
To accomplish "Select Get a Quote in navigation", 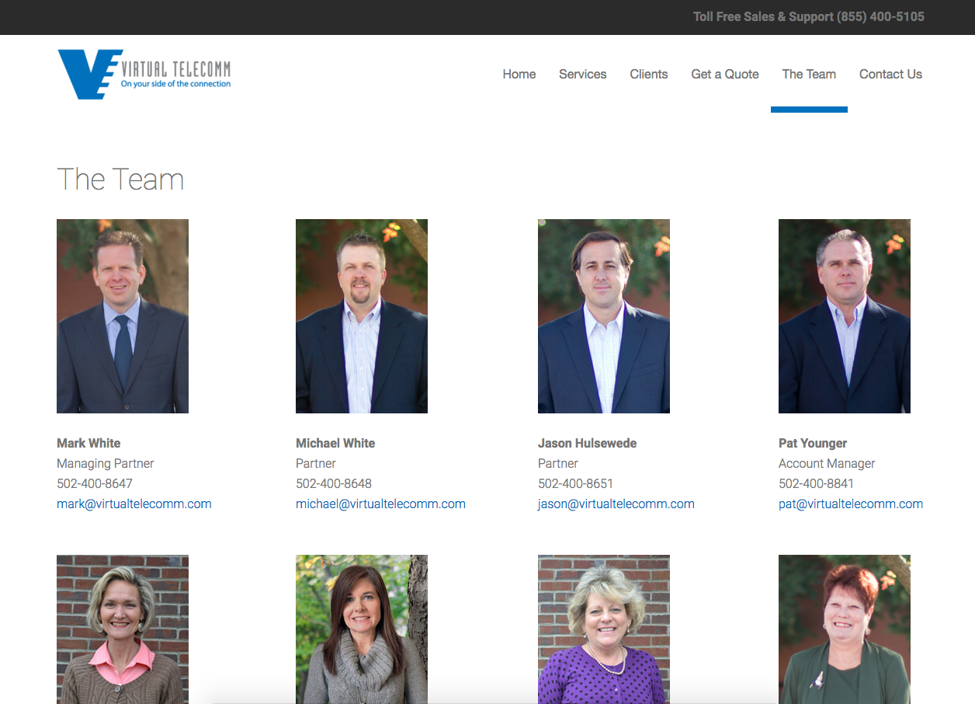I will pyautogui.click(x=725, y=75).
